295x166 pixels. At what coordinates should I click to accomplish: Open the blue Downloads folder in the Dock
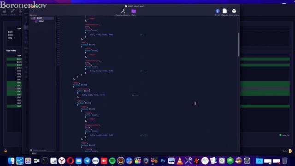pyautogui.click(x=259, y=161)
